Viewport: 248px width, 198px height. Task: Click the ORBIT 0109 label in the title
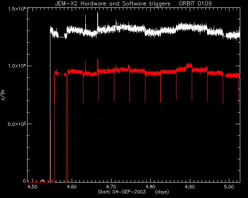(195, 3)
